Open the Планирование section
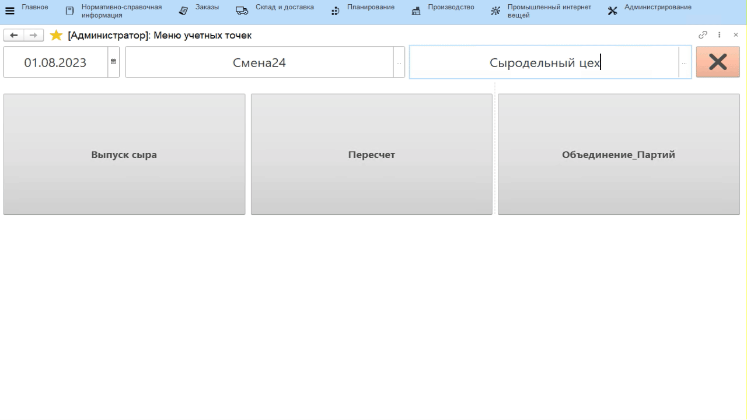This screenshot has height=420, width=747. click(x=362, y=10)
